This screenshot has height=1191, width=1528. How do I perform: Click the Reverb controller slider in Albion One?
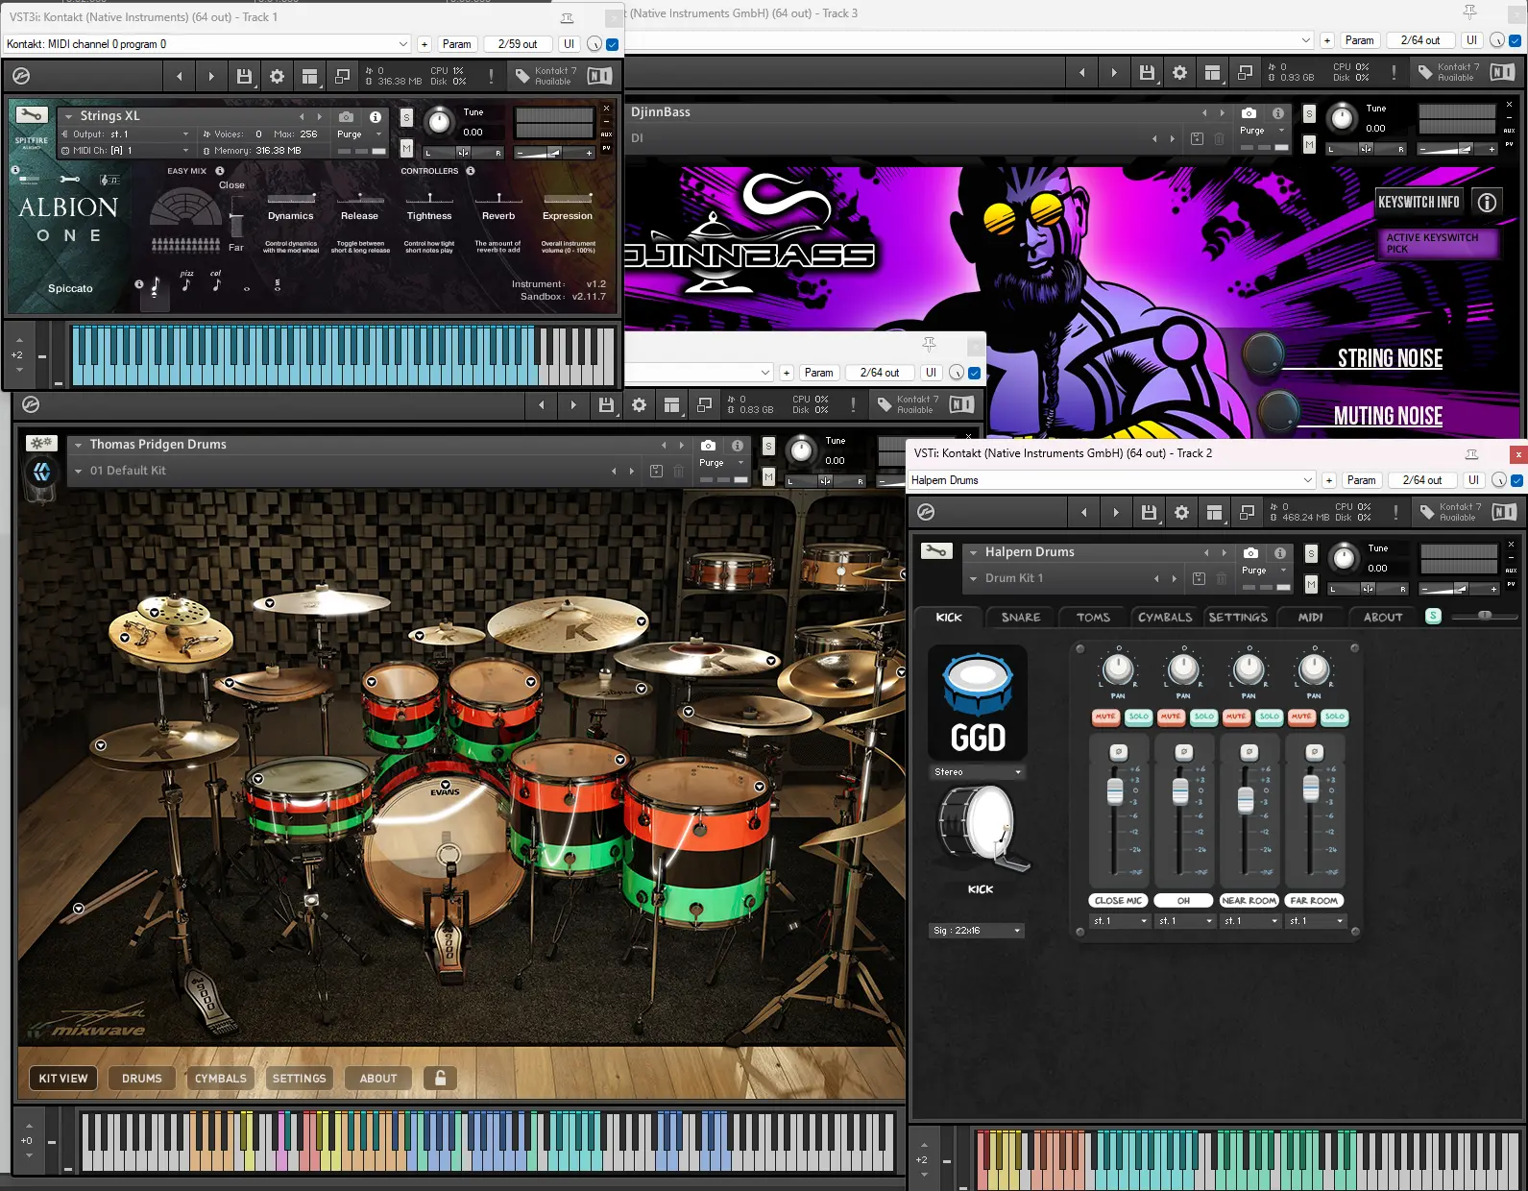coord(498,200)
